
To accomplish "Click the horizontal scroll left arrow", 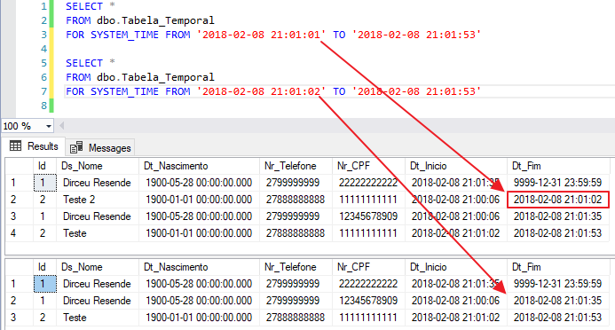I will (x=61, y=126).
